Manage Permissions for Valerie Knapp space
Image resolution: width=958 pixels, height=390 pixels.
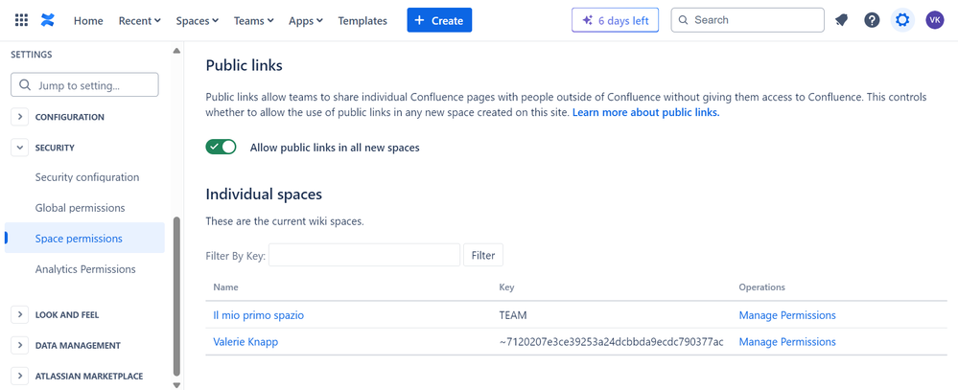[x=787, y=342]
